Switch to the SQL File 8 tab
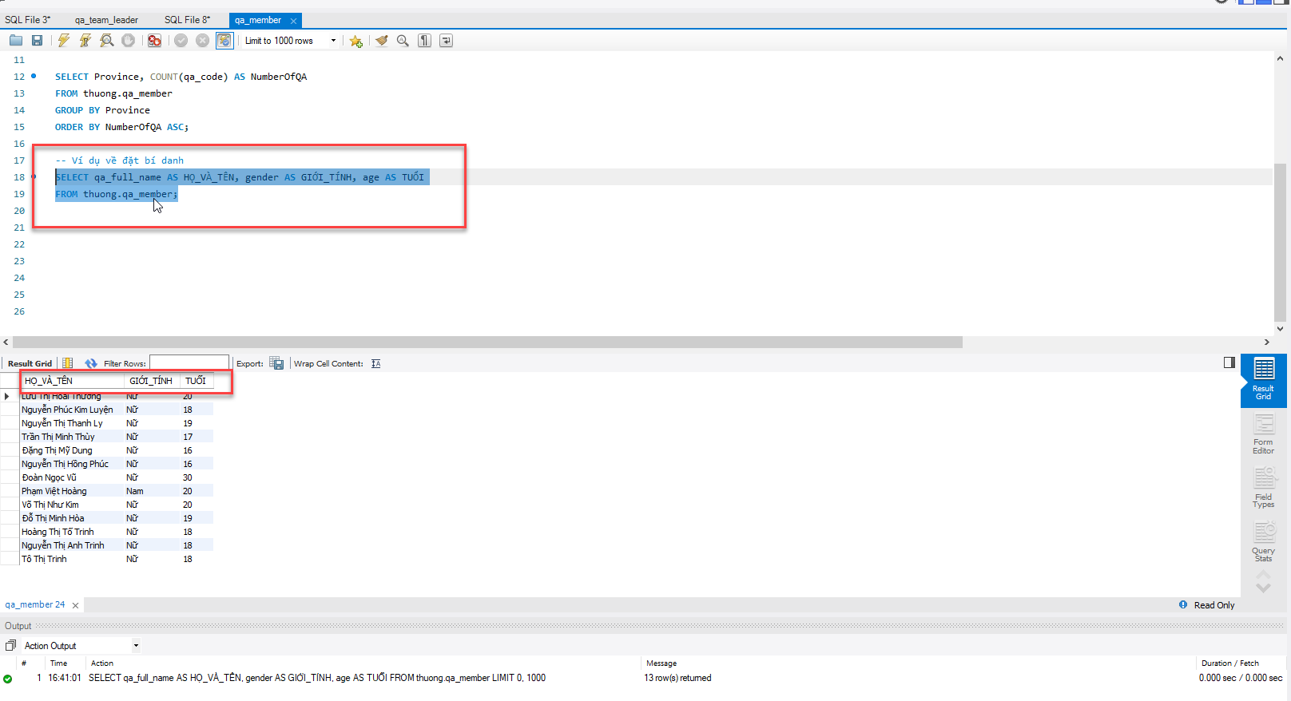Screen dimensions: 1291x701 click(188, 20)
